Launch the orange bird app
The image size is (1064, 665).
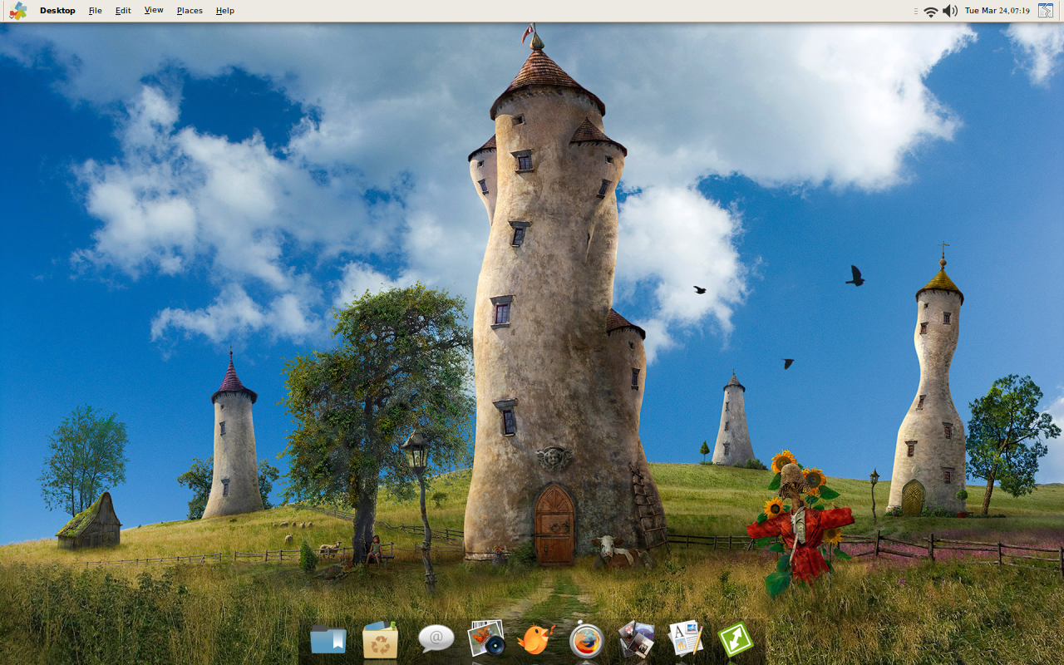click(536, 639)
